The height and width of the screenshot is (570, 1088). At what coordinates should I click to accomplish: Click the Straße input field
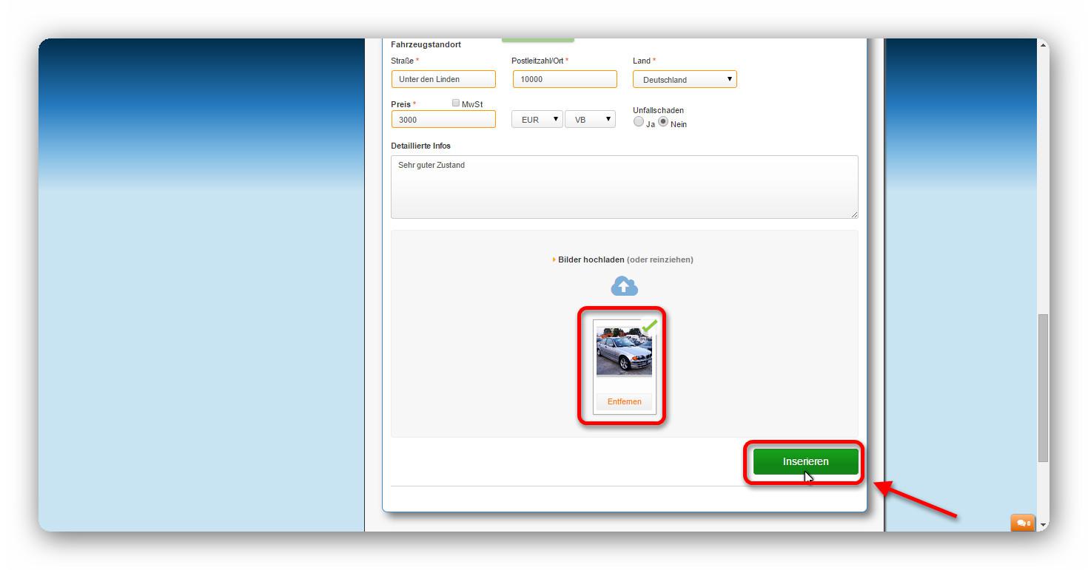tap(443, 79)
